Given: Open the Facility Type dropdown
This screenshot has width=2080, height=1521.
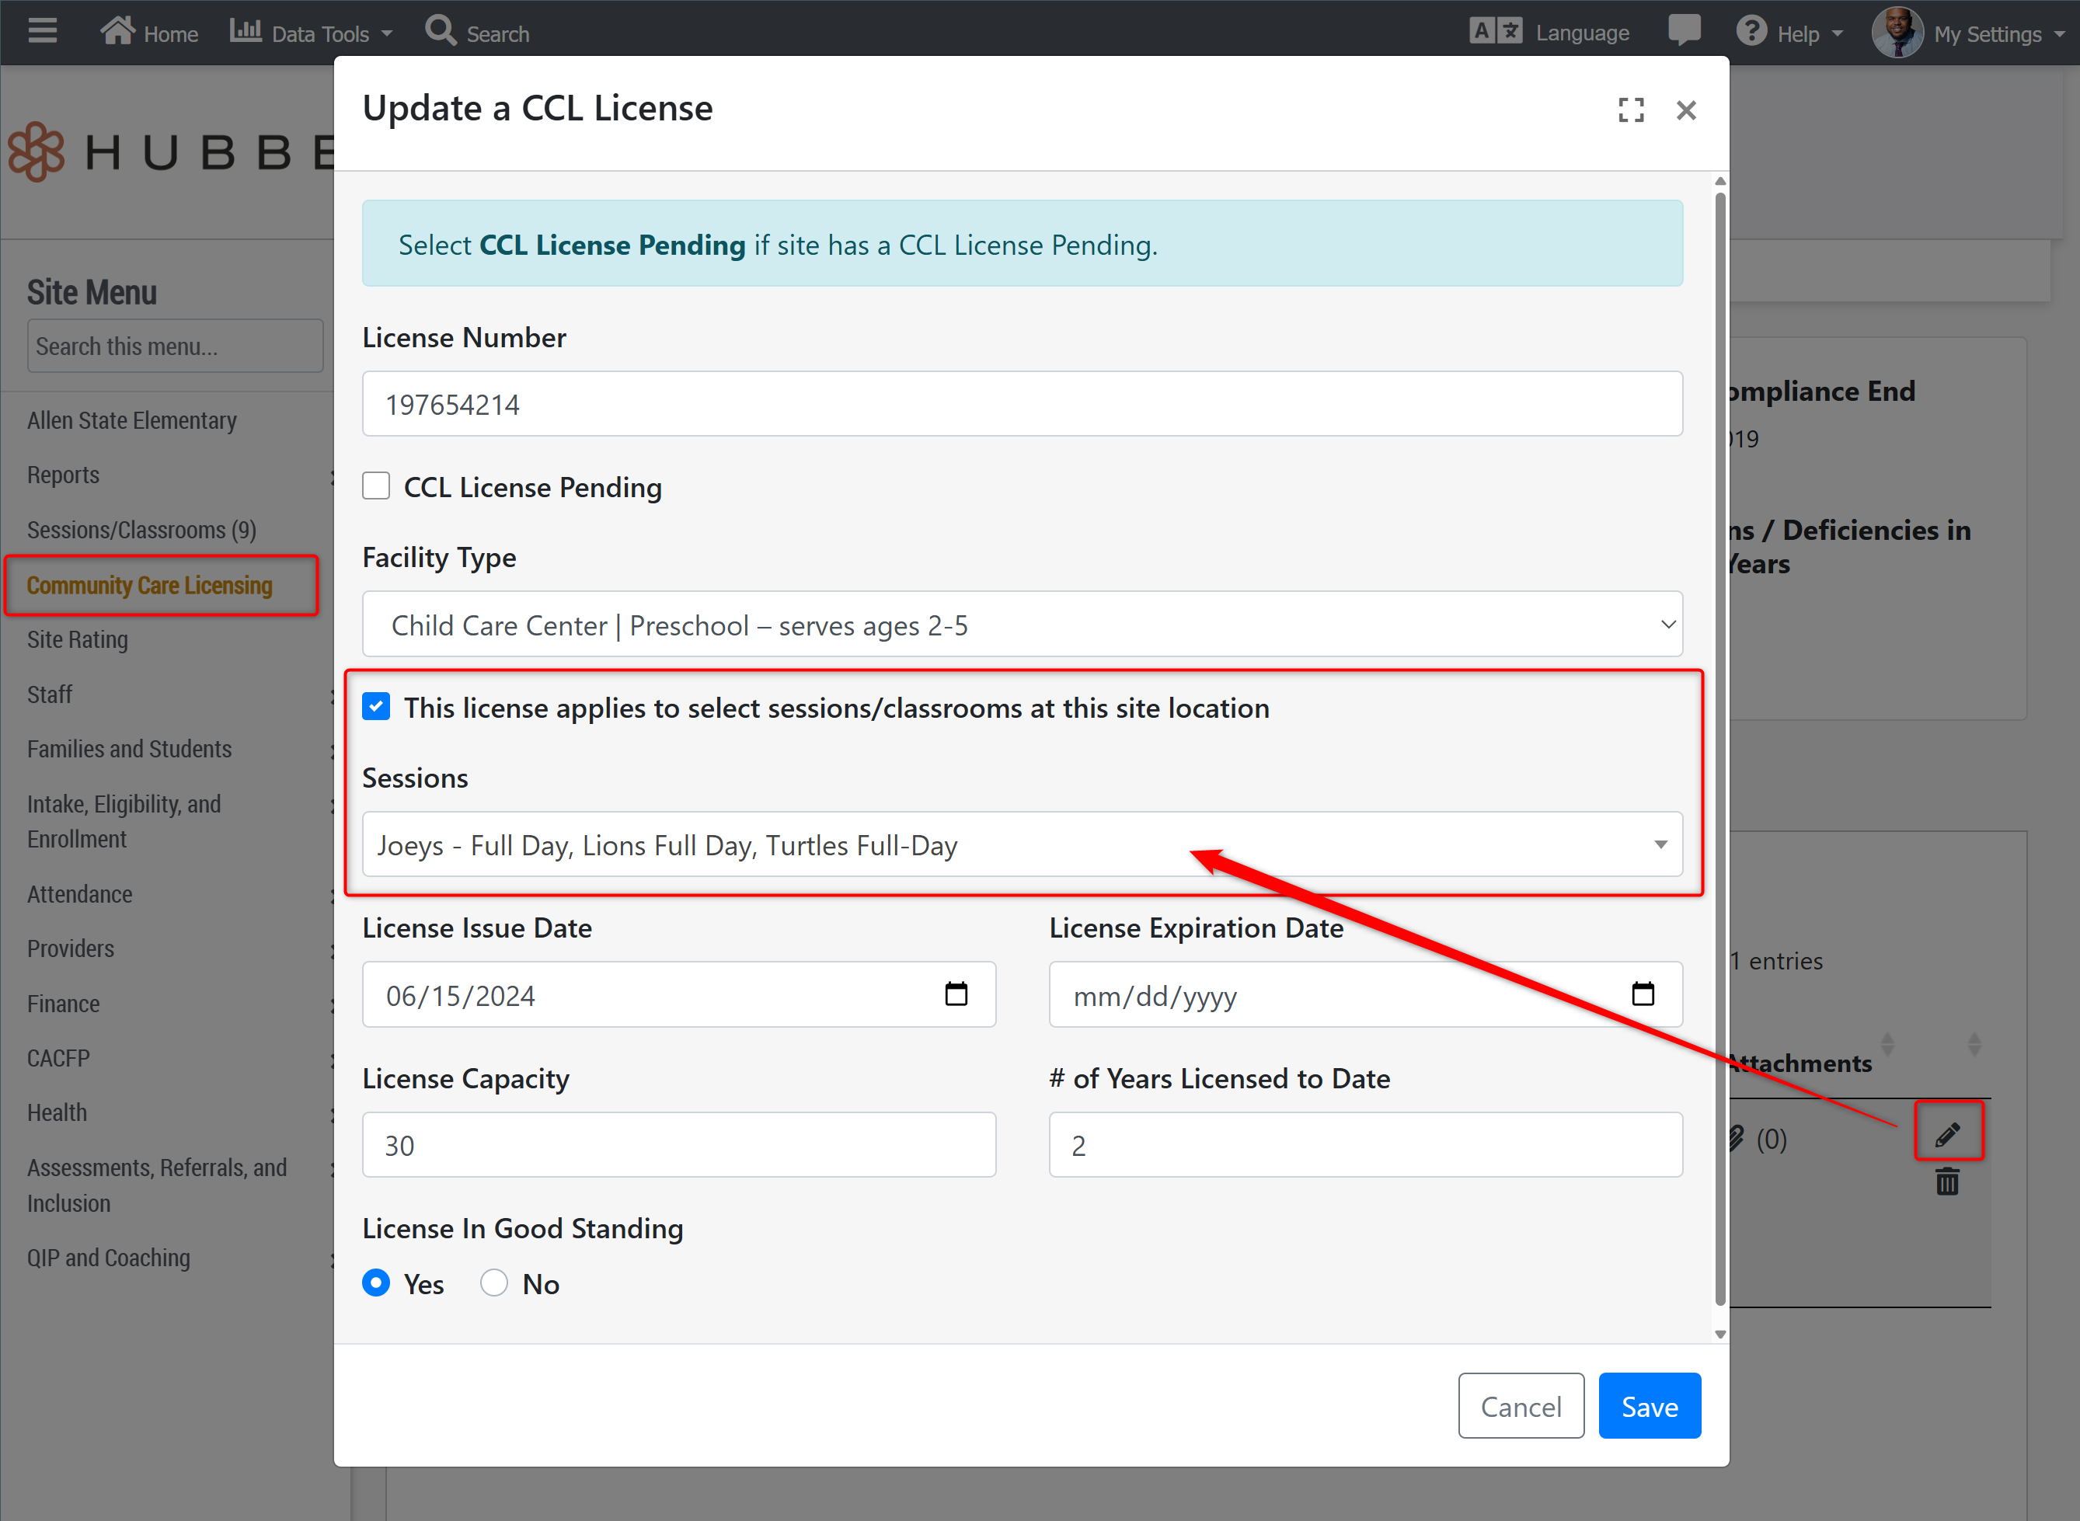Looking at the screenshot, I should click(1022, 625).
